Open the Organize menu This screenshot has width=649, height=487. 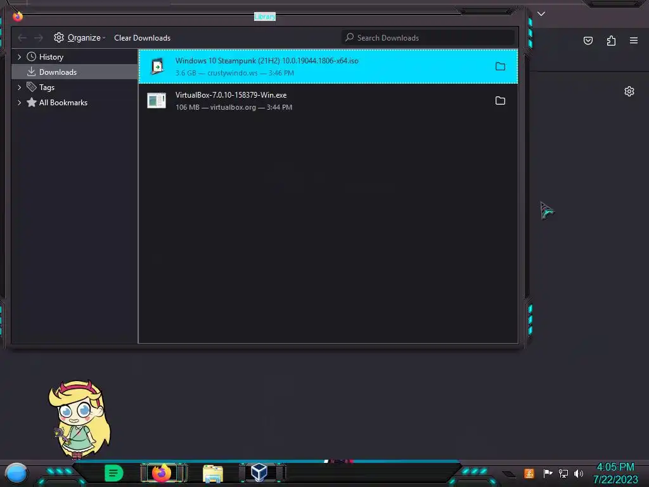pyautogui.click(x=80, y=37)
